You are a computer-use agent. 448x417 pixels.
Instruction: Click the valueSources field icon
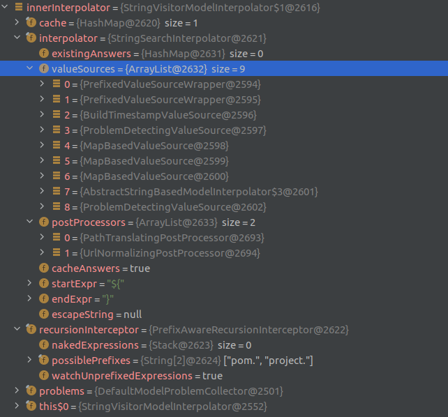pyautogui.click(x=44, y=68)
